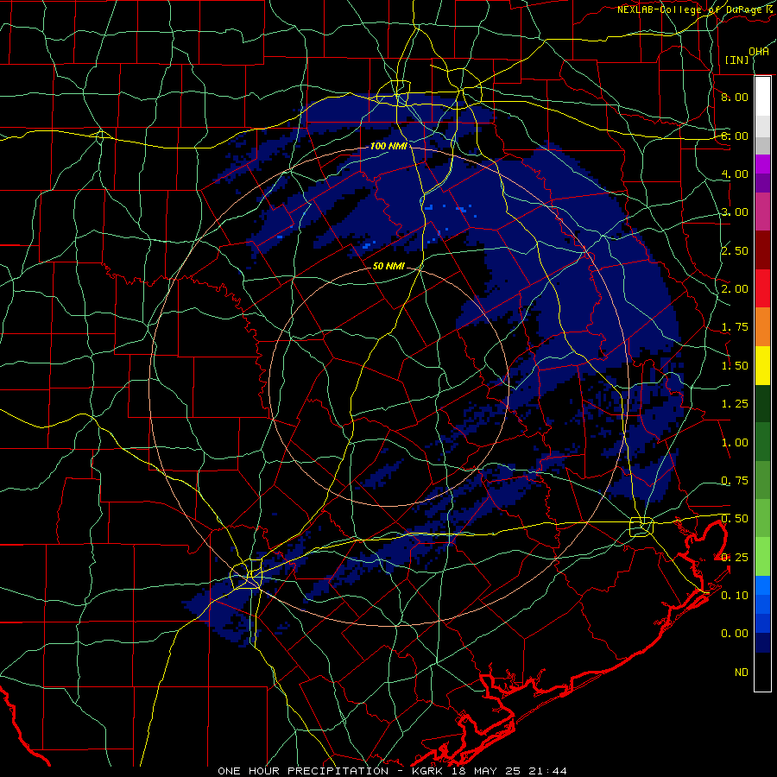The width and height of the screenshot is (777, 777).
Task: Click the [IN] units label above the scale
Action: tap(737, 60)
